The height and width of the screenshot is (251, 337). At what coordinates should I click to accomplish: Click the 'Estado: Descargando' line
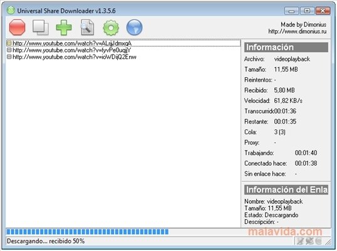pyautogui.click(x=271, y=215)
